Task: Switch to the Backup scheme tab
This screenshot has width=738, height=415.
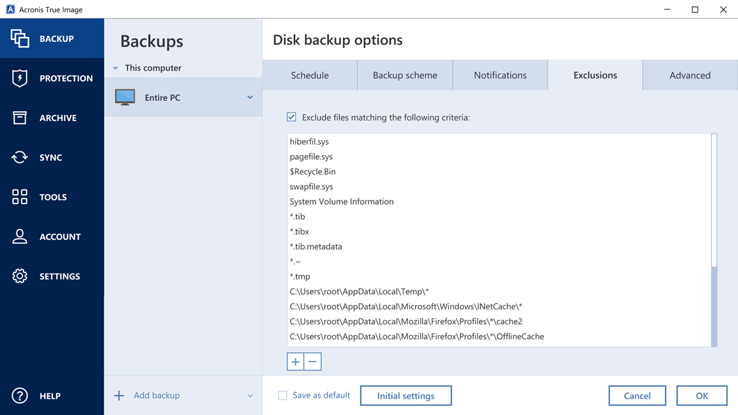Action: [x=405, y=75]
